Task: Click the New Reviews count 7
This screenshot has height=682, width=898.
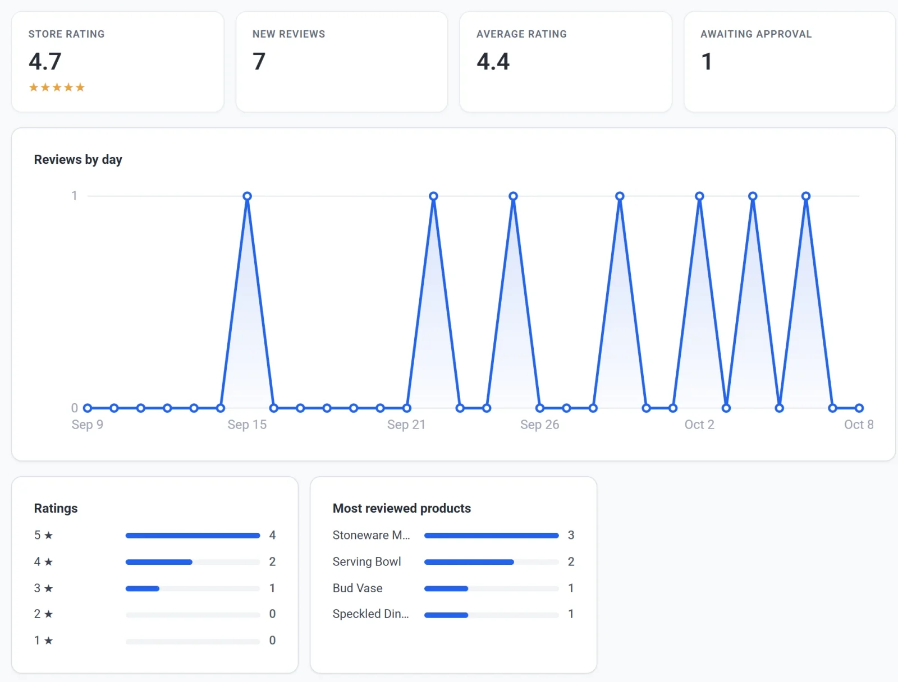Action: point(259,61)
